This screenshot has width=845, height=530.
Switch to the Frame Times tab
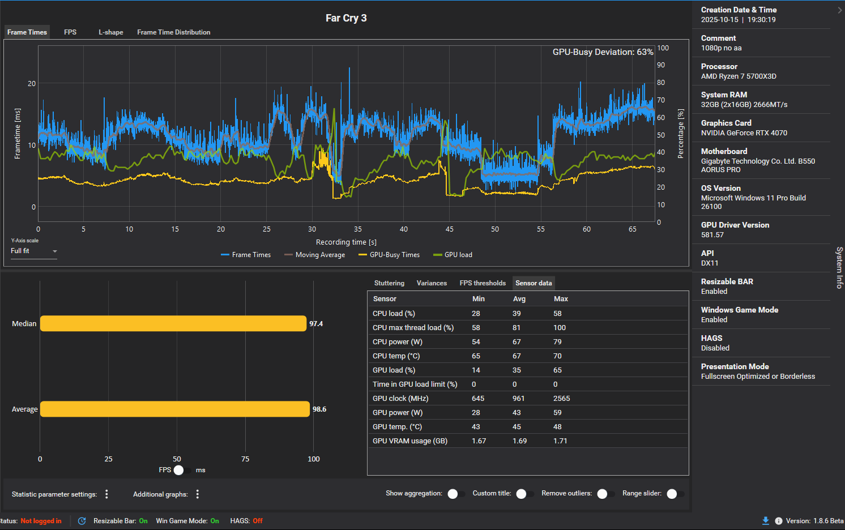[x=27, y=32]
